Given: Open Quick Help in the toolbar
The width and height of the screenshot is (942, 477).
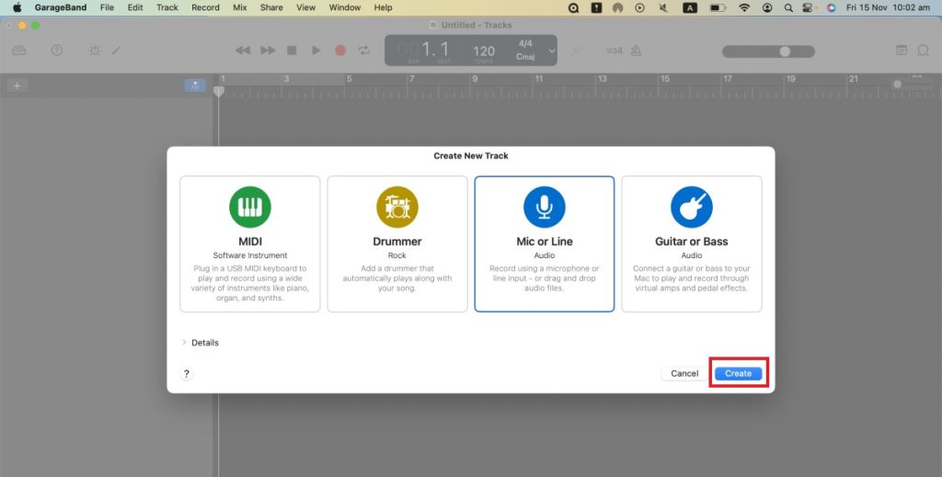Looking at the screenshot, I should [56, 51].
